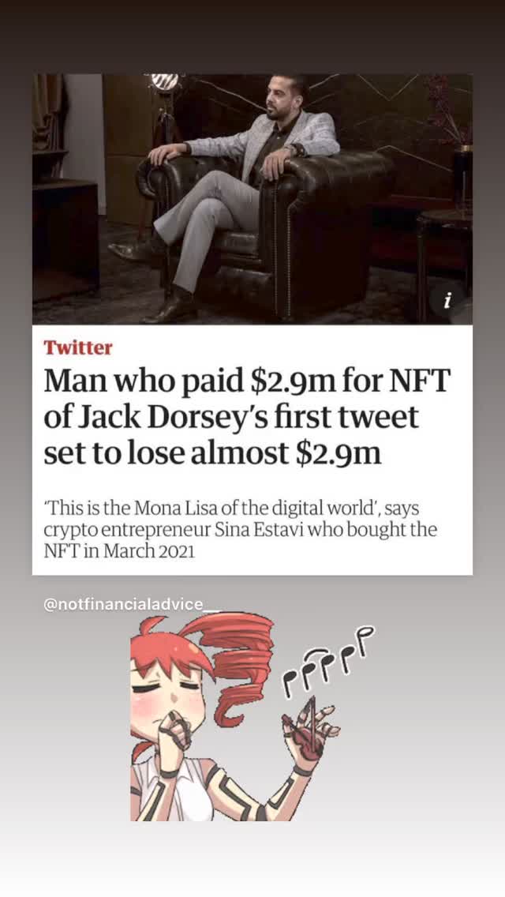Tap the plant vase at photo's right
505x897 pixels.
point(463,178)
